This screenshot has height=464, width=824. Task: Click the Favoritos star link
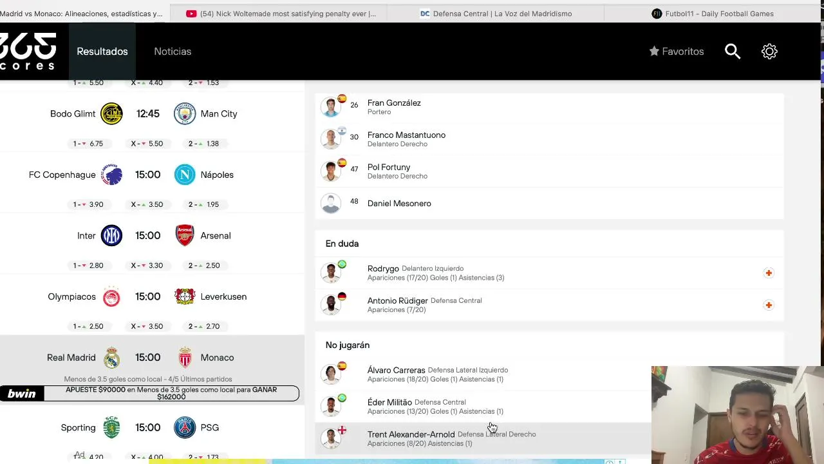676,52
